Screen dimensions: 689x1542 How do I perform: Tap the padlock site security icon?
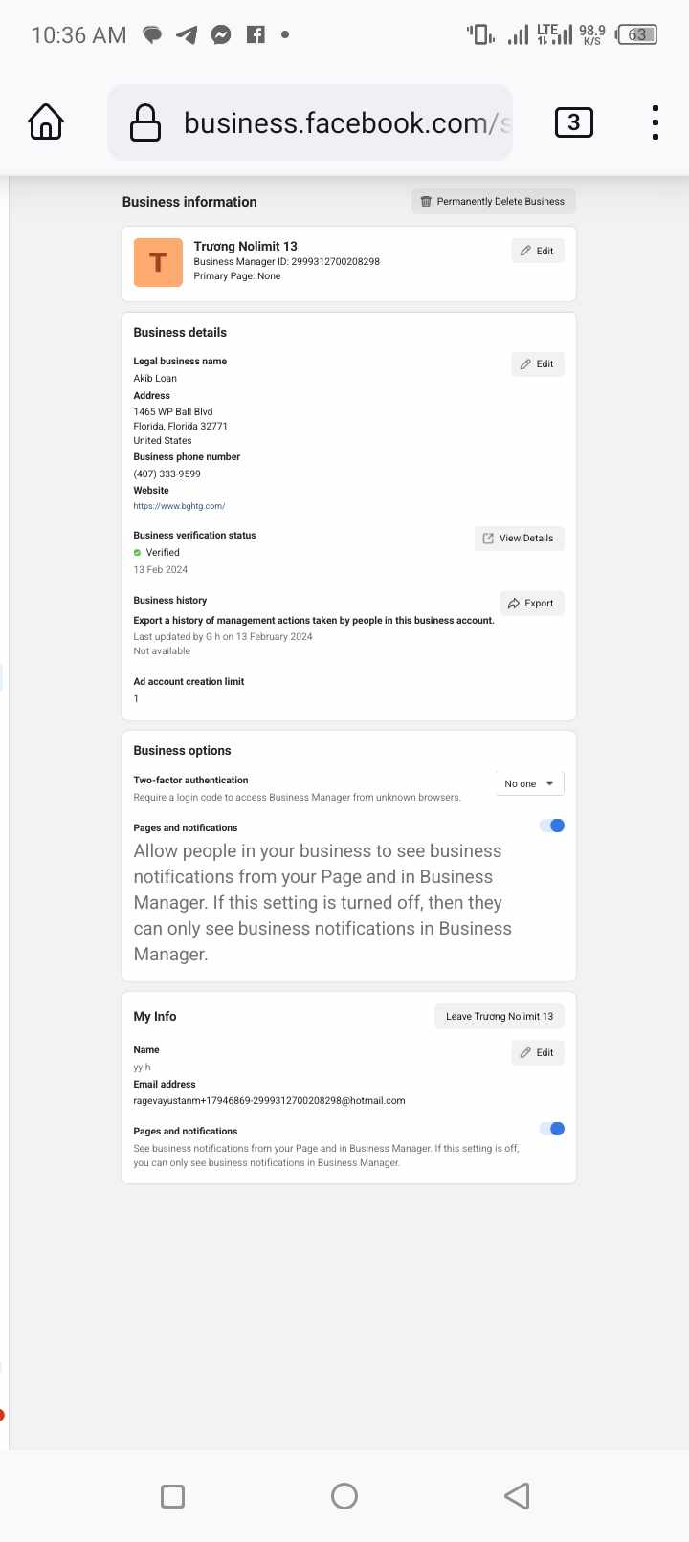(x=145, y=122)
